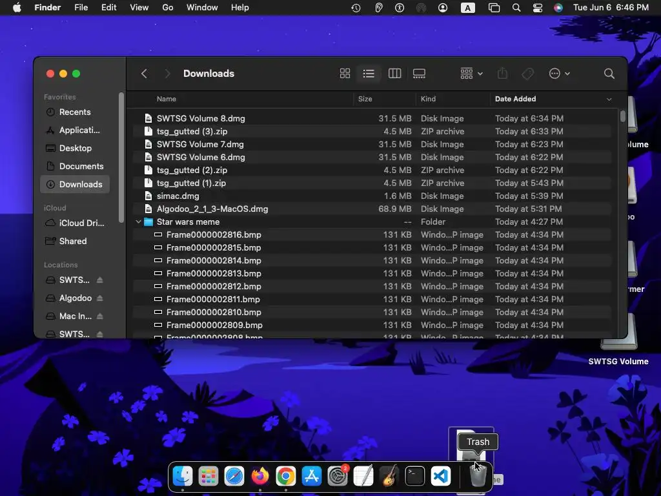Open the Go menu
This screenshot has width=661, height=496.
[x=168, y=8]
